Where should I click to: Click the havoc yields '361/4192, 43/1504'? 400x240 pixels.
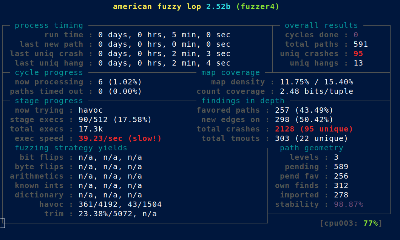[x=120, y=204]
